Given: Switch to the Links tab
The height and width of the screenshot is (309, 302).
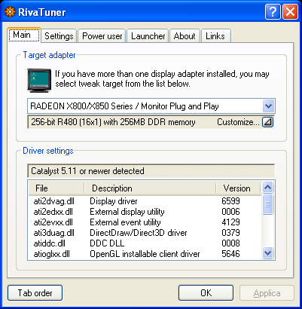Looking at the screenshot, I should coord(215,36).
